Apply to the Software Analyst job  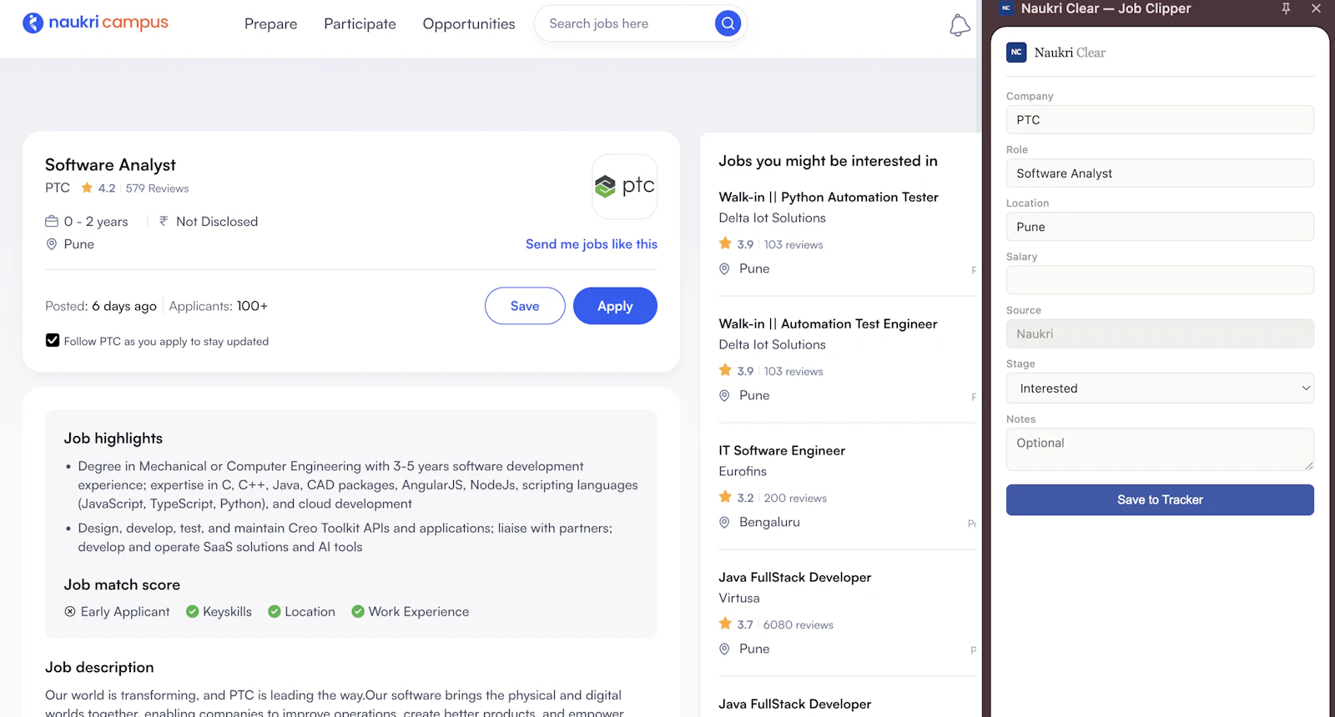click(615, 306)
